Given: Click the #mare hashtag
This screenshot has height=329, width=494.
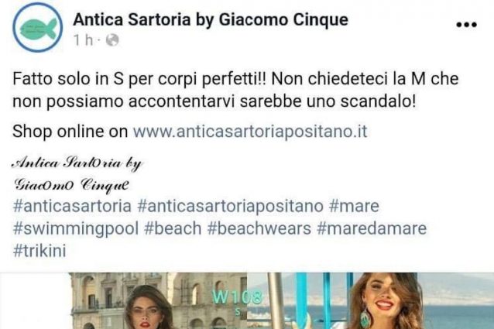Looking at the screenshot, I should point(354,206).
